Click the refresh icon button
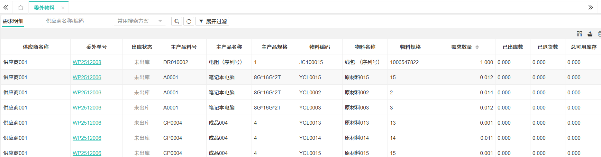This screenshot has height=157, width=601. pyautogui.click(x=189, y=21)
